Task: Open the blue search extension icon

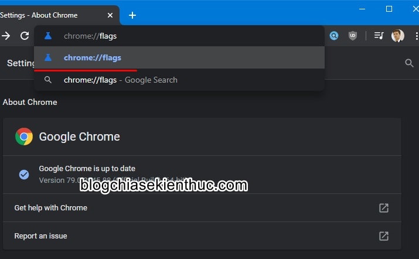Action: pyautogui.click(x=334, y=36)
